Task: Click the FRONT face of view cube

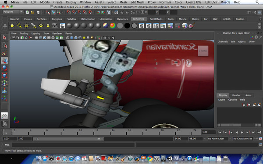Action: [x=203, y=51]
